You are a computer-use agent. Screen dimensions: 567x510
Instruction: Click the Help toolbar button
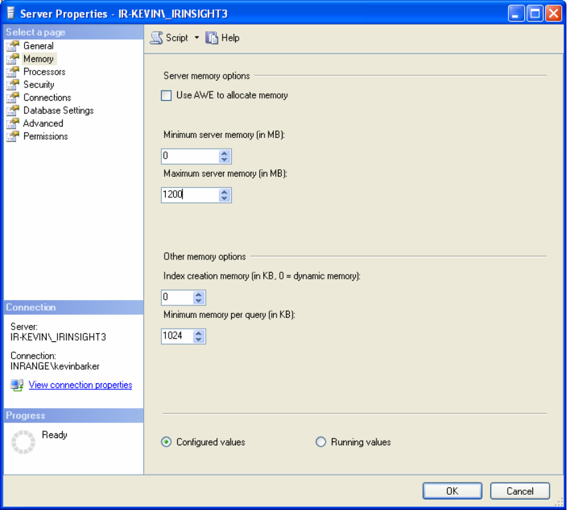[223, 38]
